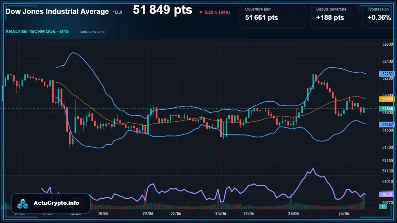Click the Ouverture jour label
397x223 pixels.
click(258, 9)
